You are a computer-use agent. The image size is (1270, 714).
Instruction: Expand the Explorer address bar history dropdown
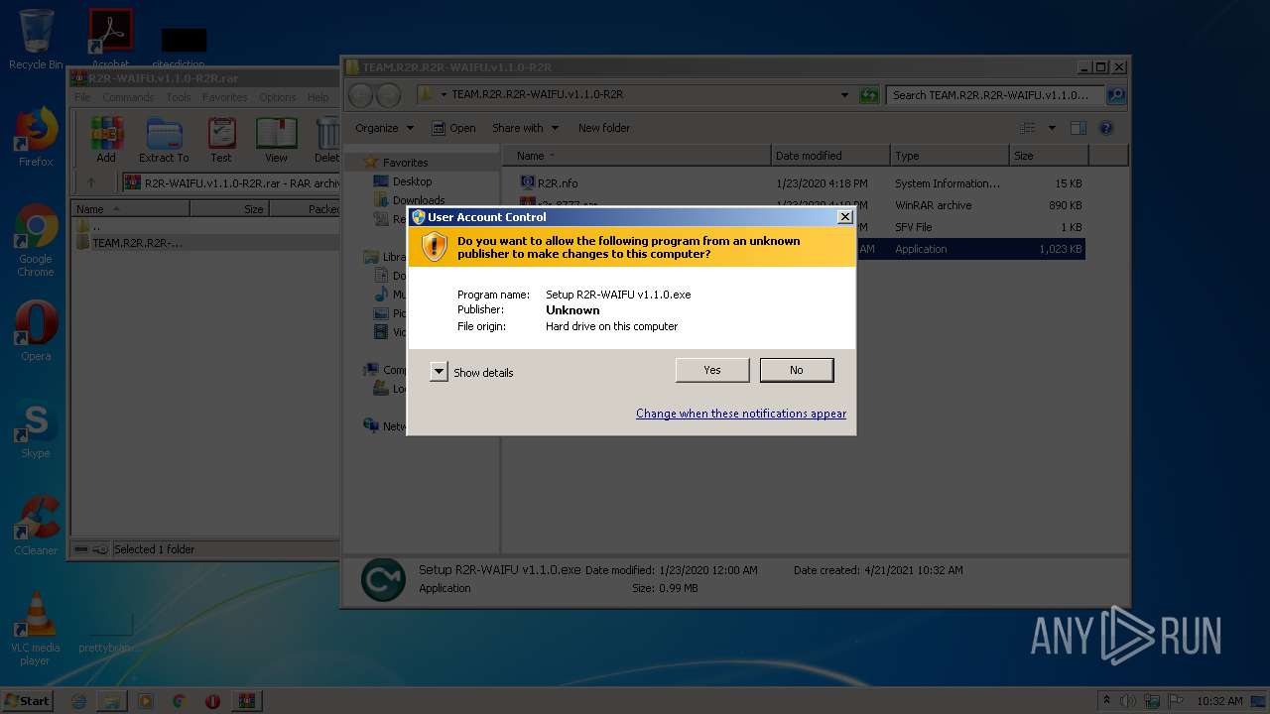pos(844,95)
